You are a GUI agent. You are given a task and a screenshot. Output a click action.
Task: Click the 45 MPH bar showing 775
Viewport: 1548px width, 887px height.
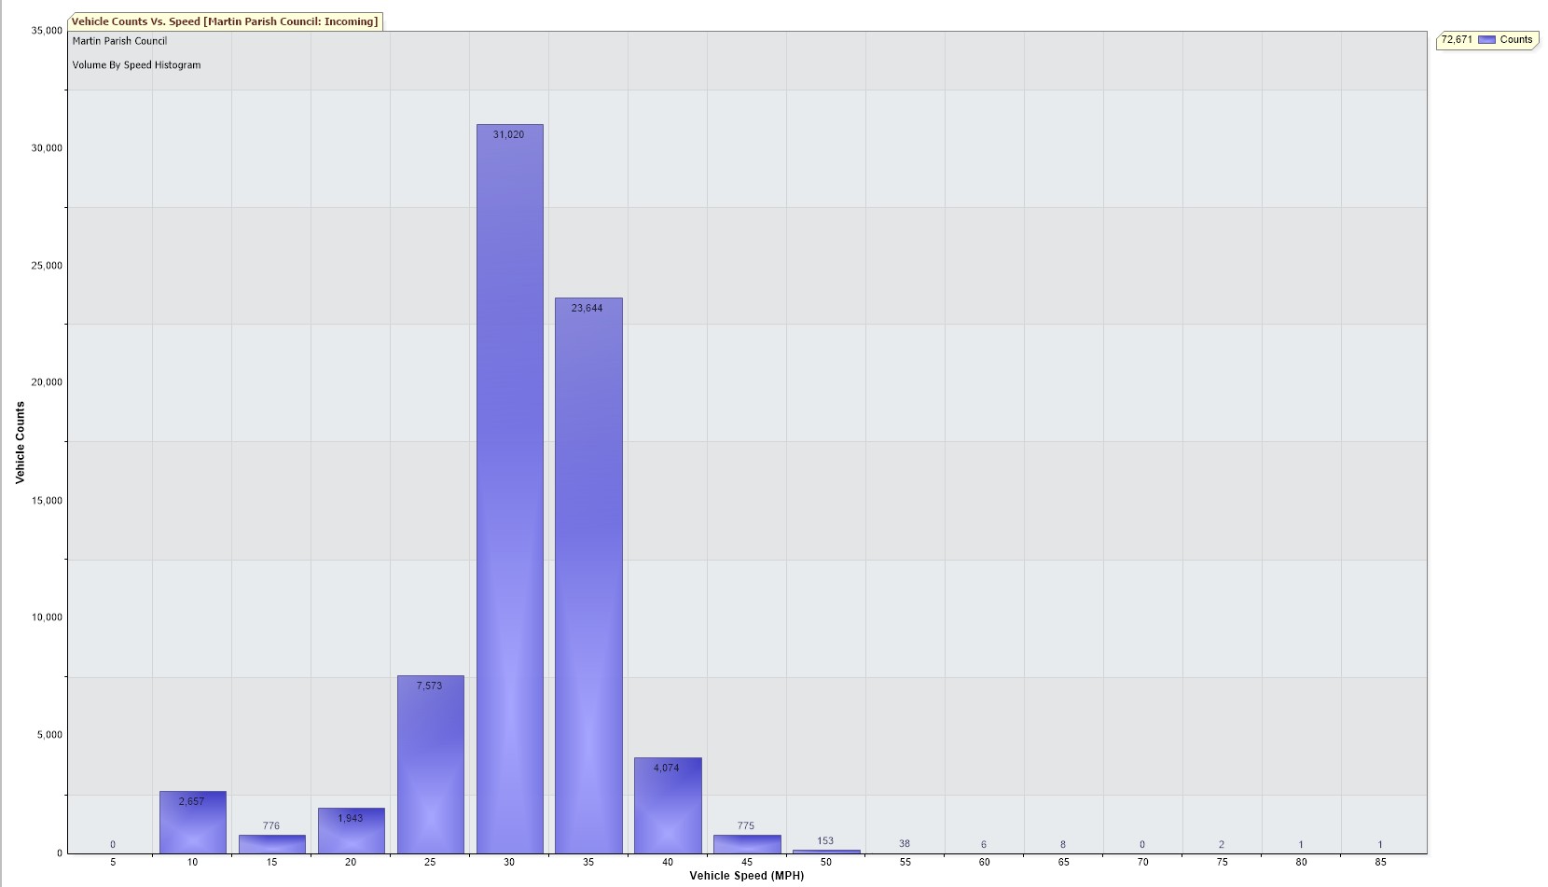point(747,844)
